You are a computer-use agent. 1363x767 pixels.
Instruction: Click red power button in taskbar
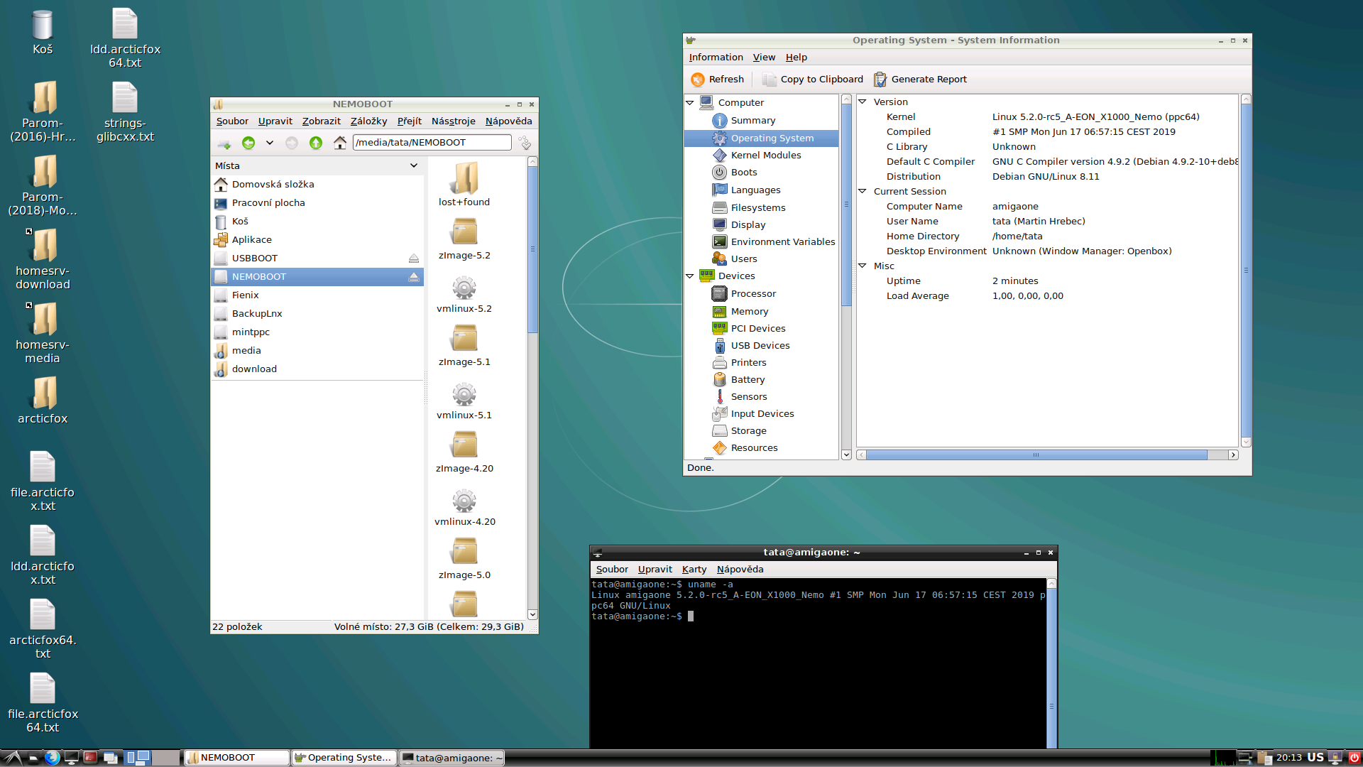click(1354, 758)
